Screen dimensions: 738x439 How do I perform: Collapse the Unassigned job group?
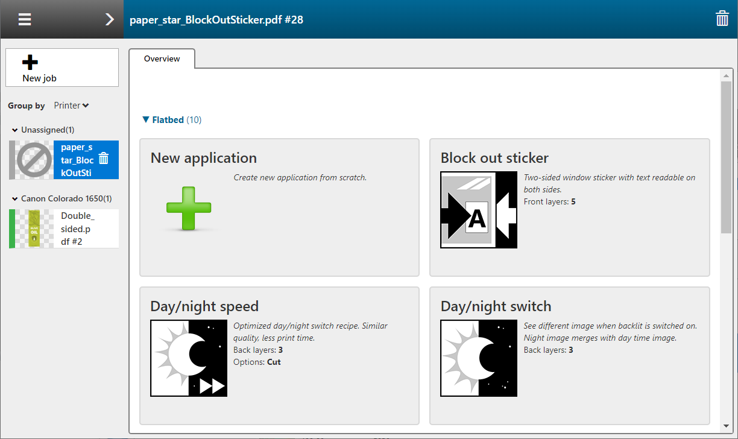15,130
